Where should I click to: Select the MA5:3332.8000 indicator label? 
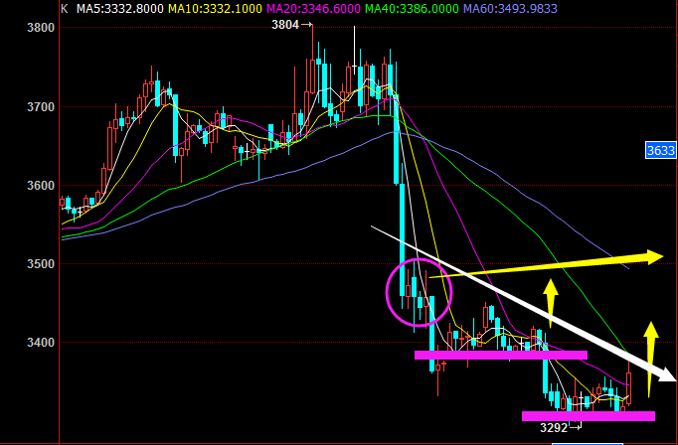point(120,8)
